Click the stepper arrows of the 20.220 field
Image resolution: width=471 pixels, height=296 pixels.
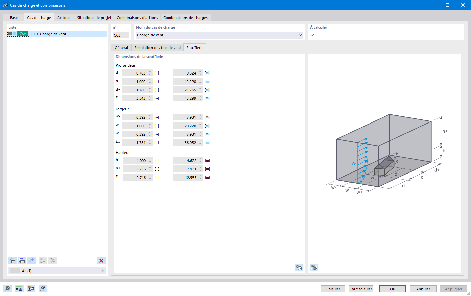point(200,126)
